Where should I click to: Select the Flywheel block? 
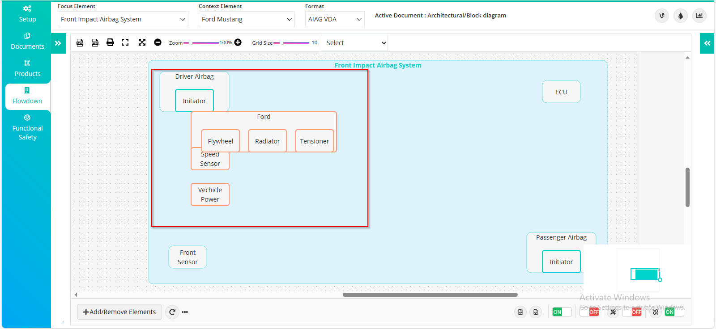221,141
